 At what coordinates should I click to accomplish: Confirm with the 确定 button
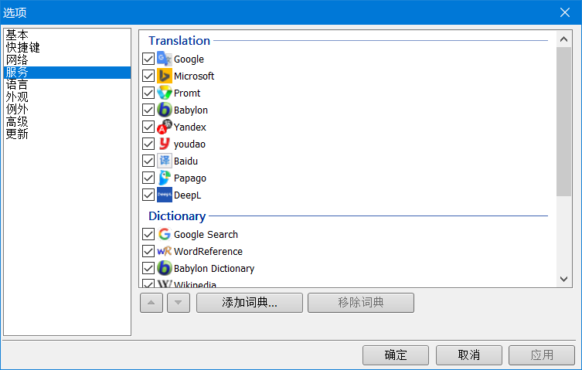pyautogui.click(x=396, y=355)
